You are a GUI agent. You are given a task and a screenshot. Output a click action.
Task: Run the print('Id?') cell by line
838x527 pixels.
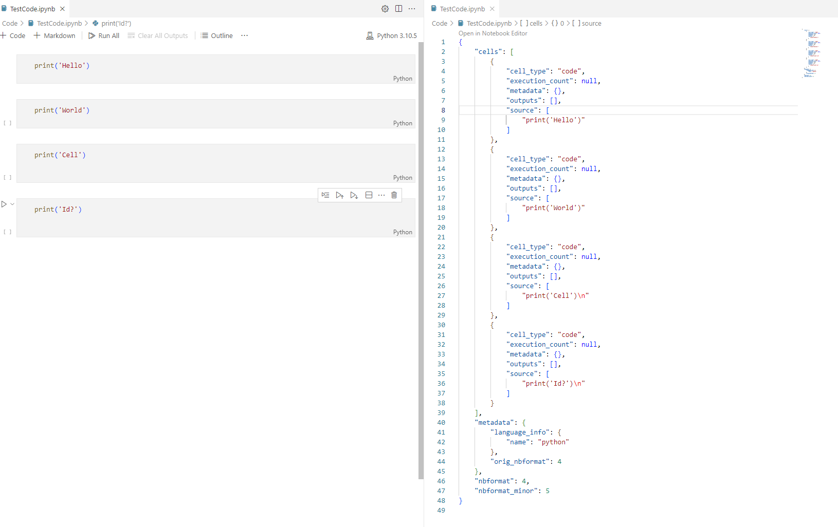(325, 195)
